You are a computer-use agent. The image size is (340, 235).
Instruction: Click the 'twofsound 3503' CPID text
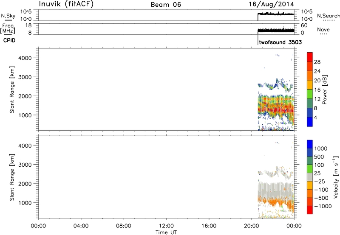pos(280,42)
